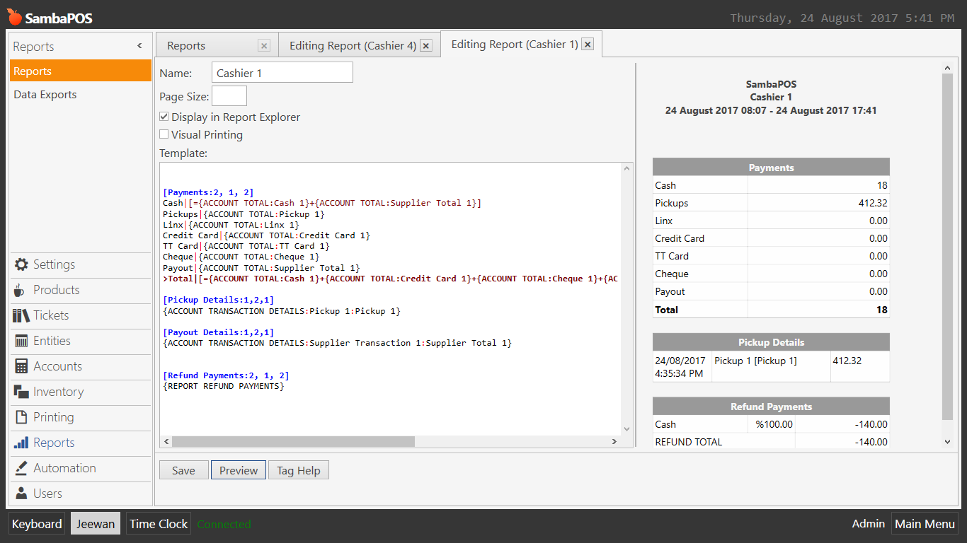Select Reports in the orange sidebar list
Screen dimensions: 967x543
[81, 71]
